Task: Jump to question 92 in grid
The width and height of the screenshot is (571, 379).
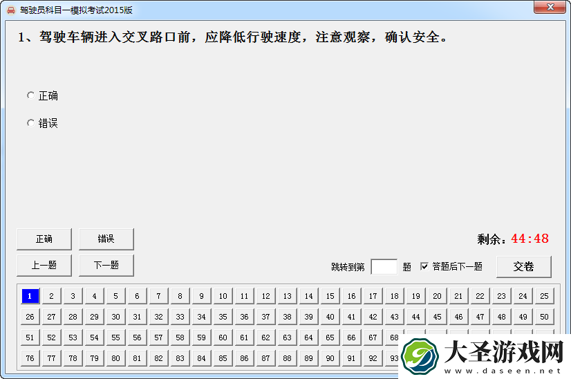Action: [x=373, y=358]
